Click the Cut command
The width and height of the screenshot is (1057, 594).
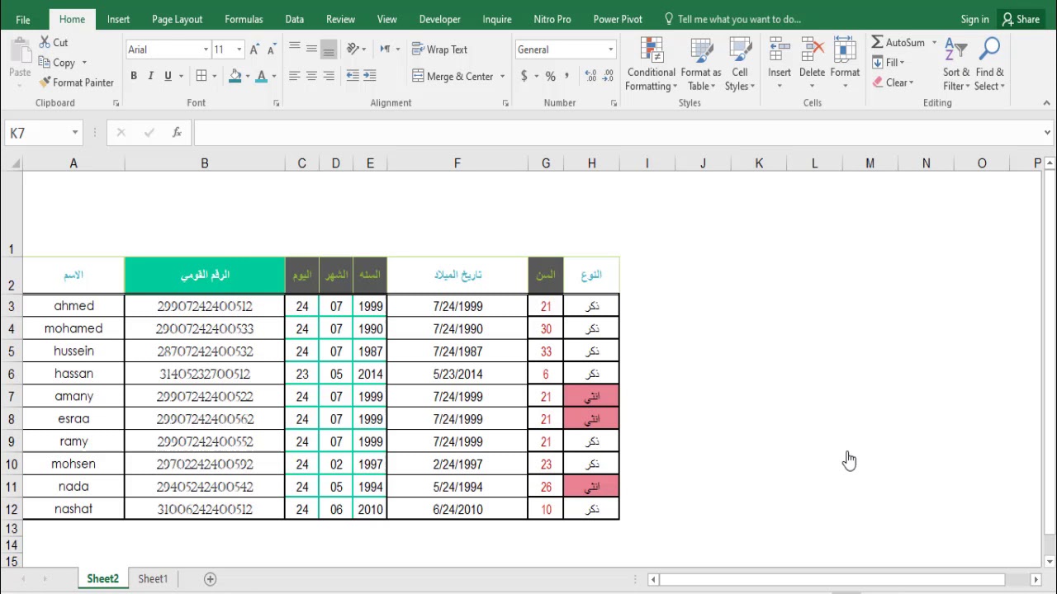click(53, 42)
